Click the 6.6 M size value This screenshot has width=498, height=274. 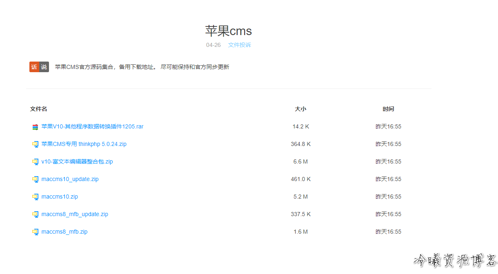tap(301, 161)
